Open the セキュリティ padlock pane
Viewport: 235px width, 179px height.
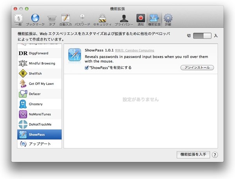[x=102, y=20]
